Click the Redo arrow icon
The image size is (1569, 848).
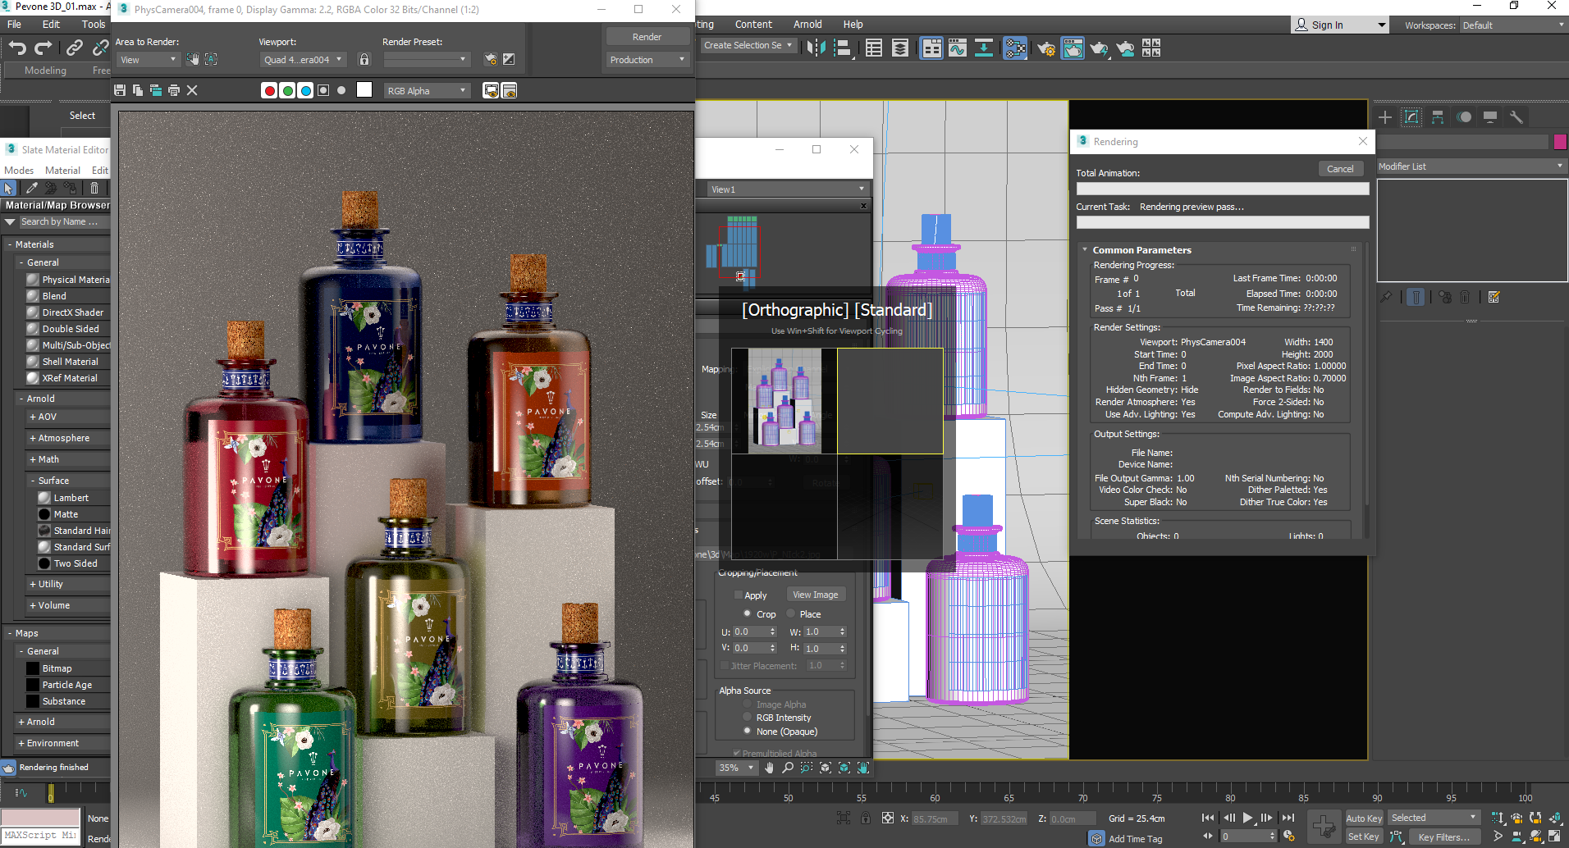43,48
